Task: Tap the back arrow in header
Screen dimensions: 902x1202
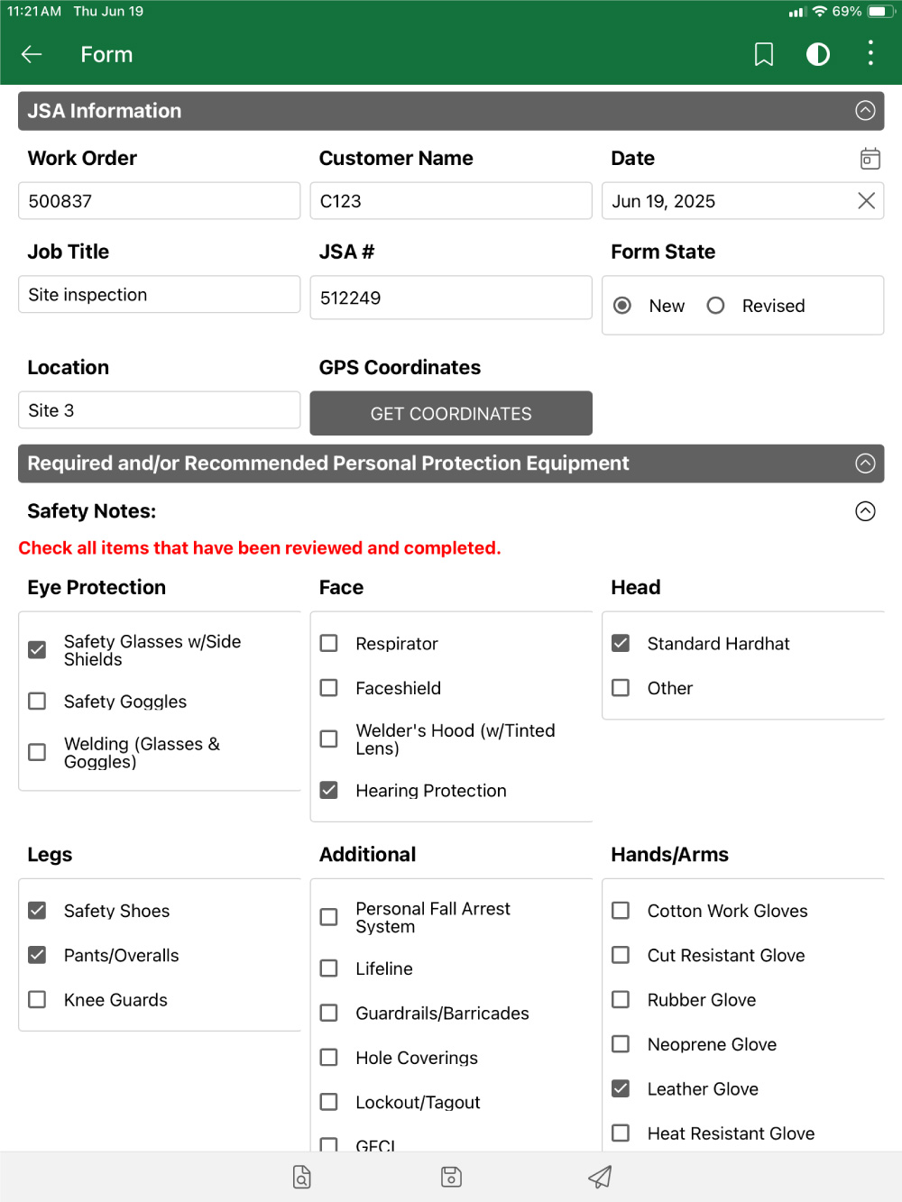Action: 32,54
